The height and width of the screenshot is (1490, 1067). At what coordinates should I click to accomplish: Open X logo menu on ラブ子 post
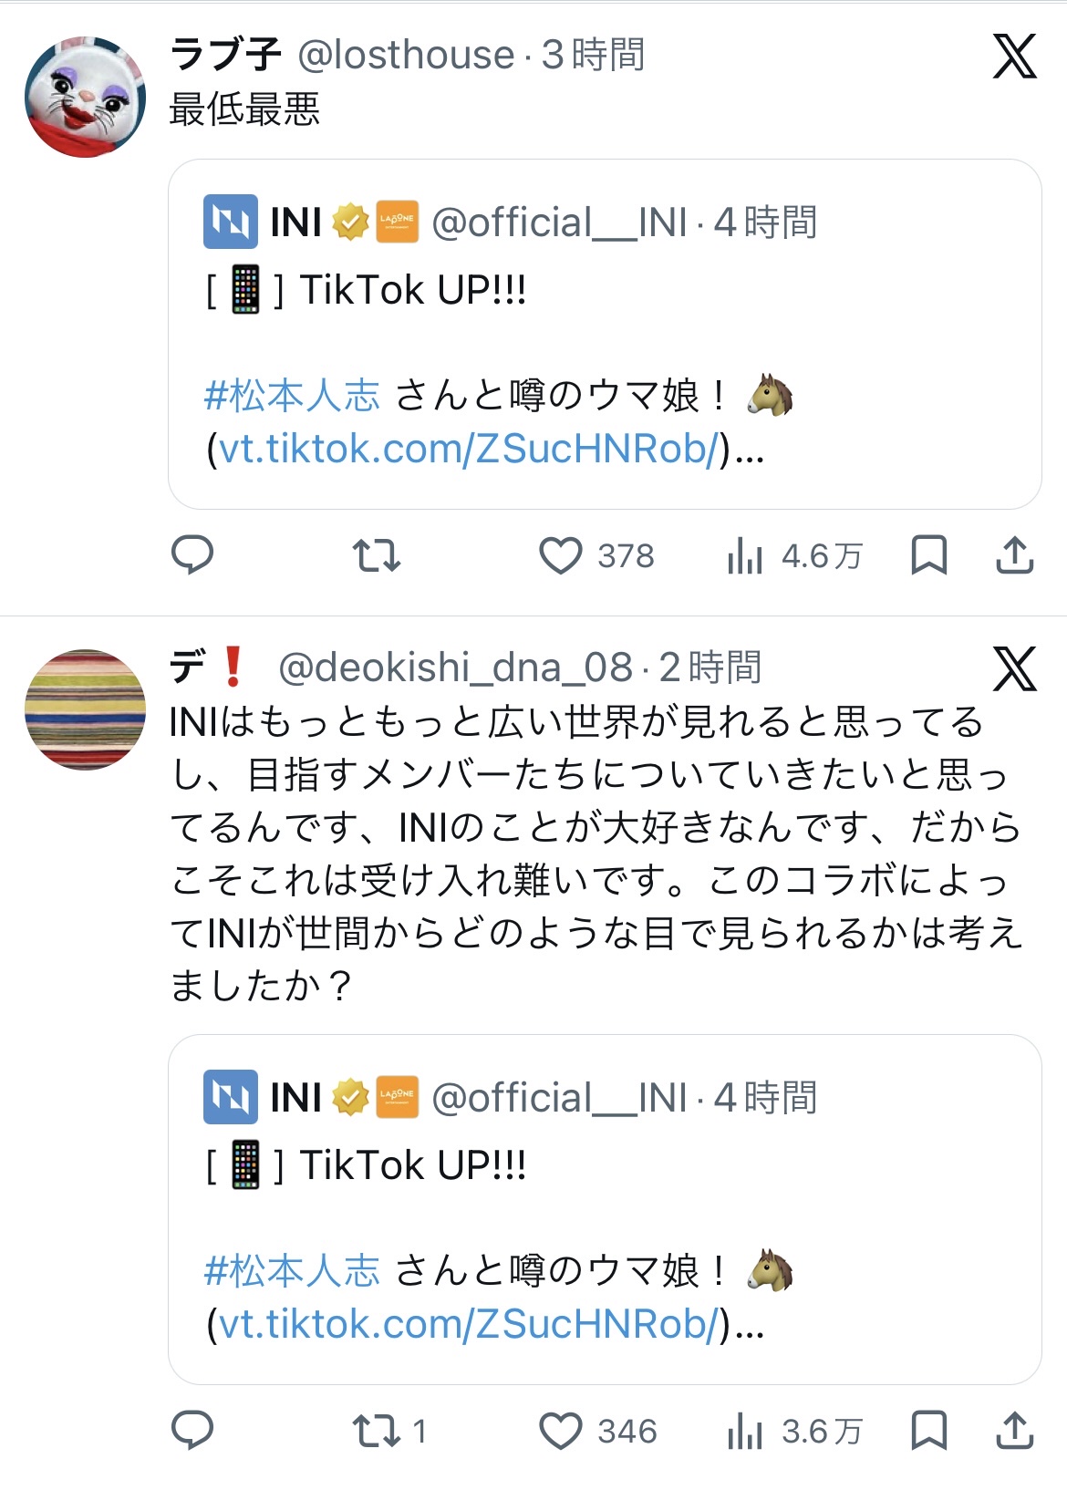click(1015, 57)
